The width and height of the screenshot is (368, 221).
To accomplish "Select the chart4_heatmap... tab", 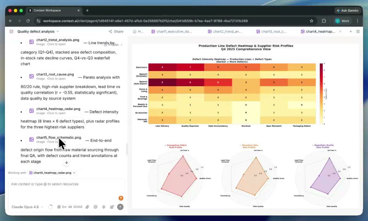I will coord(318,31).
